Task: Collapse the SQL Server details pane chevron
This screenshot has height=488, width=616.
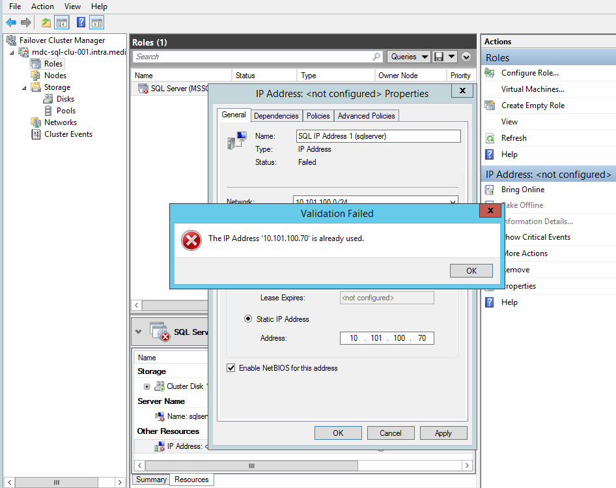Action: tap(138, 332)
